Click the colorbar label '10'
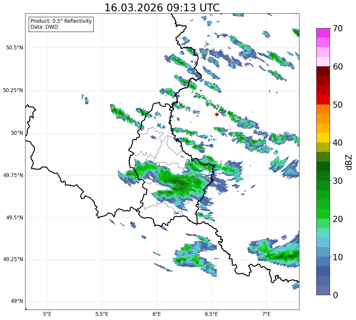This screenshot has width=356, height=320. tap(338, 257)
